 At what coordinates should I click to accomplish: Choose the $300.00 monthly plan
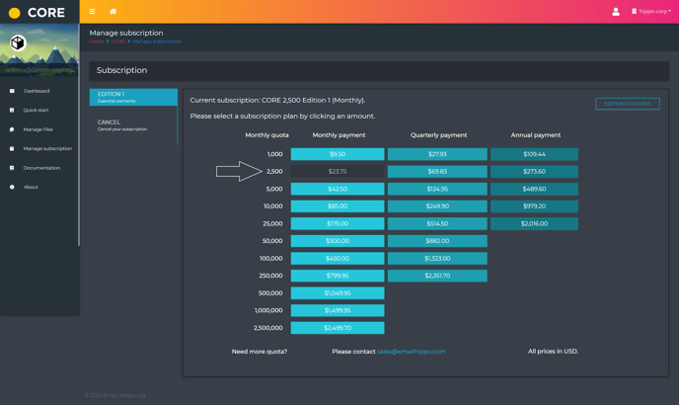(x=338, y=241)
